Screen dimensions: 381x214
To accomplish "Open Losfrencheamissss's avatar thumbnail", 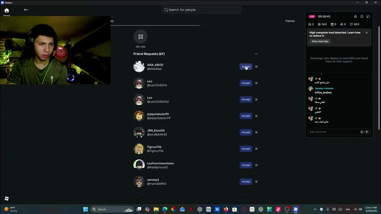I will 139,165.
